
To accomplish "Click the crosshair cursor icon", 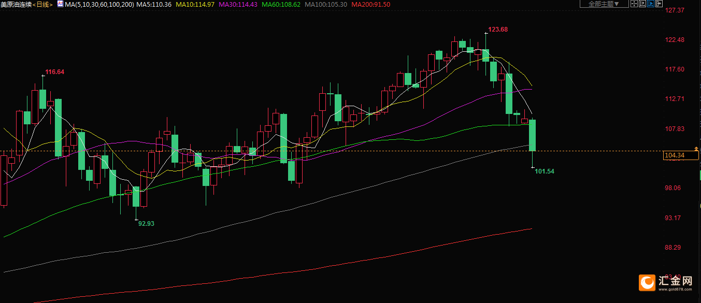I will click(634, 4).
